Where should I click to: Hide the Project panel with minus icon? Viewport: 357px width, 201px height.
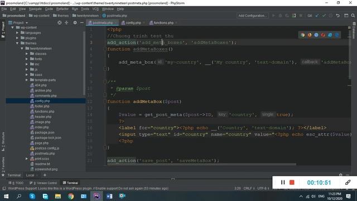point(82,22)
